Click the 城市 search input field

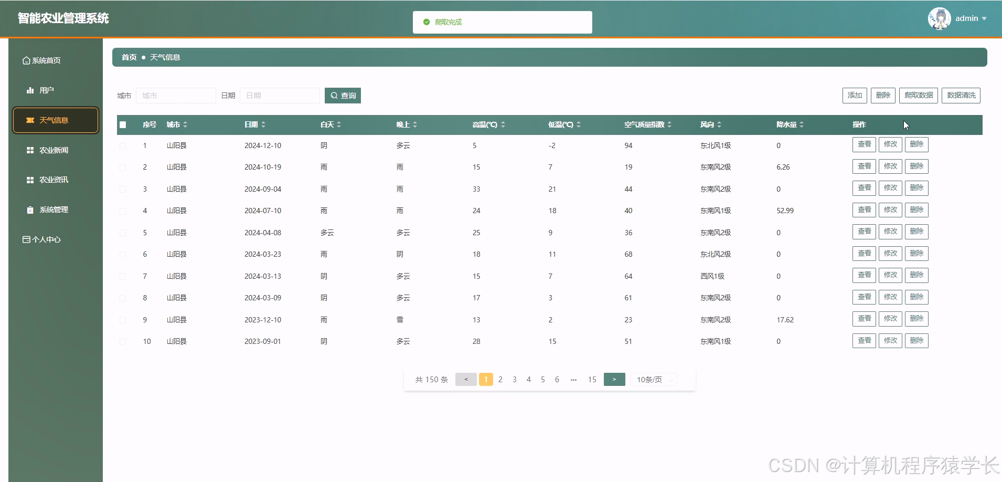176,95
